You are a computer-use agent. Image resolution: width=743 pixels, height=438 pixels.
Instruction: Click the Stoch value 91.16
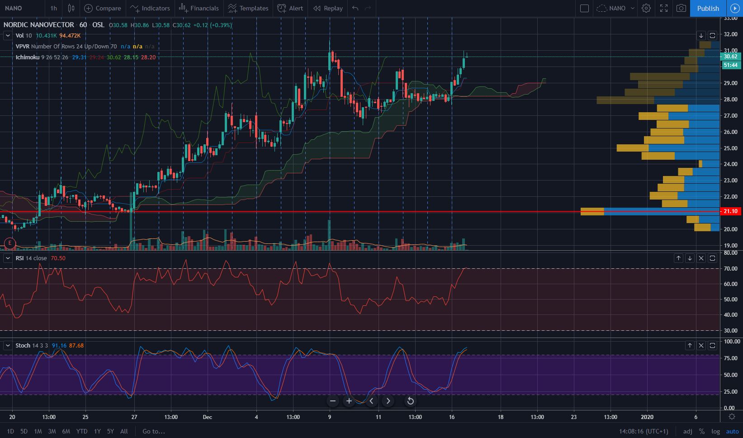coord(59,345)
